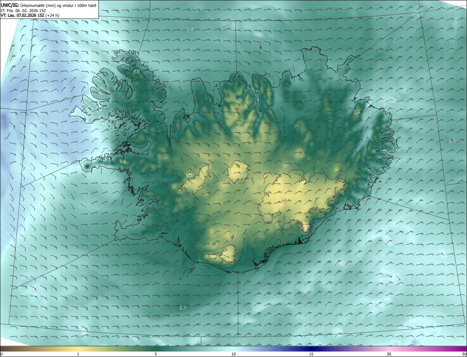Click the 6.9 value north of the Westfjords
This screenshot has width=467, height=357.
tap(190, 29)
